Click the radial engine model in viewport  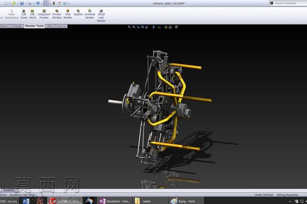click(x=161, y=107)
